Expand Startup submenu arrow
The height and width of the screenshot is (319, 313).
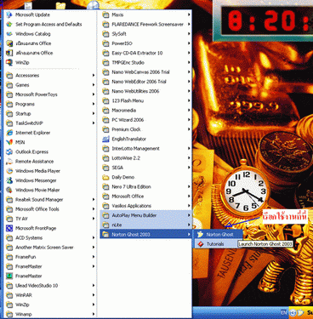pyautogui.click(x=94, y=114)
